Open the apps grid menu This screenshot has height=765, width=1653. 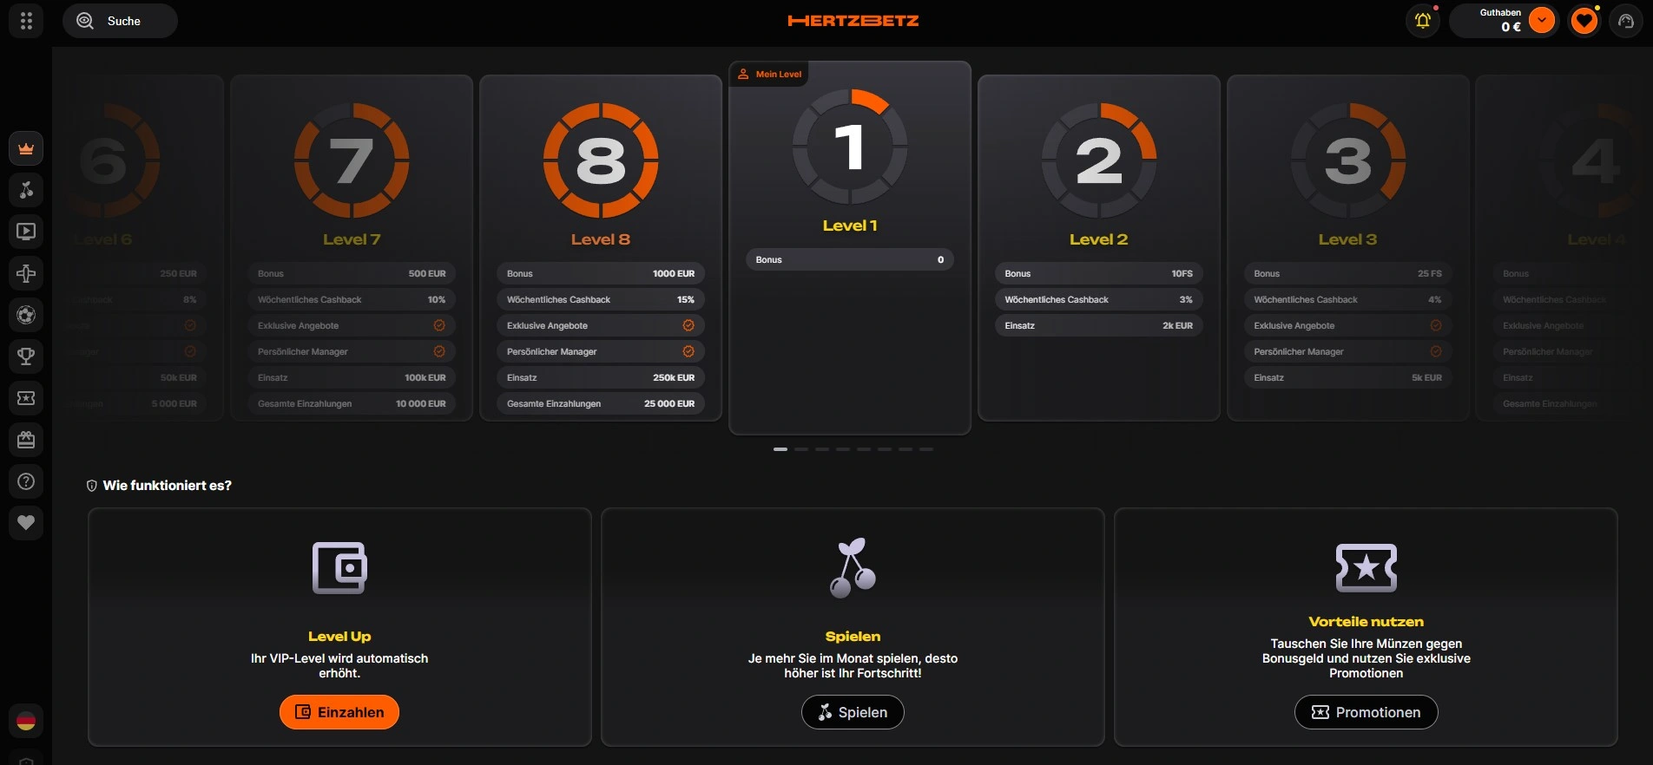click(26, 21)
